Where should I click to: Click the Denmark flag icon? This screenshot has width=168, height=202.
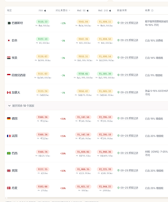coord(9,188)
